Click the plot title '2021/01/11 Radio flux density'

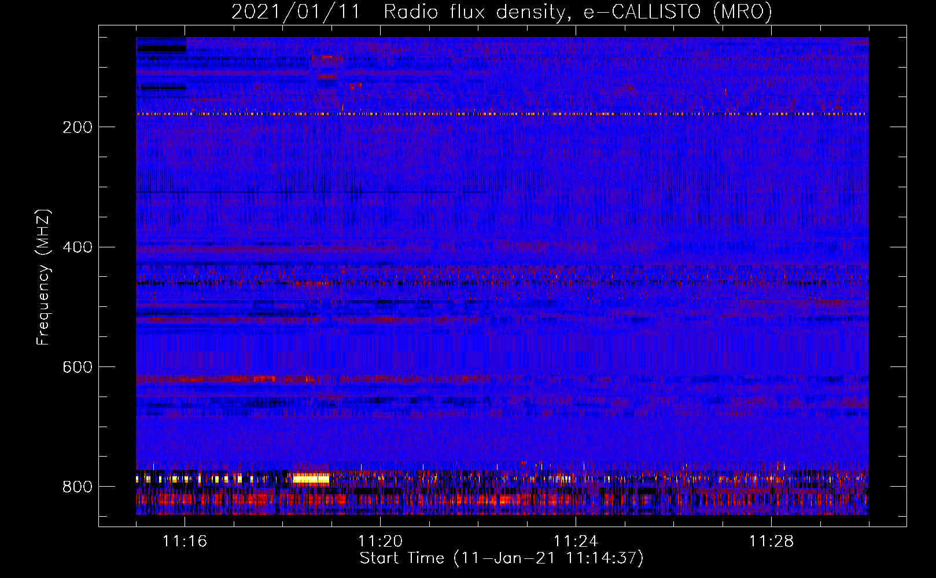tap(502, 12)
